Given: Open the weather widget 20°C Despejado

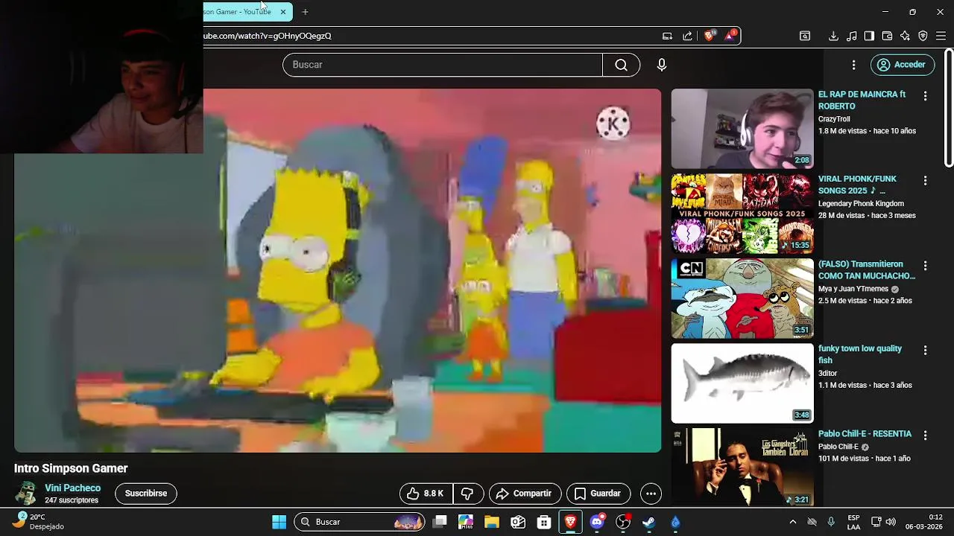Looking at the screenshot, I should coord(40,521).
